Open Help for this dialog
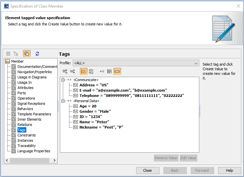Viewport: 244px width, 177px height. click(230, 170)
